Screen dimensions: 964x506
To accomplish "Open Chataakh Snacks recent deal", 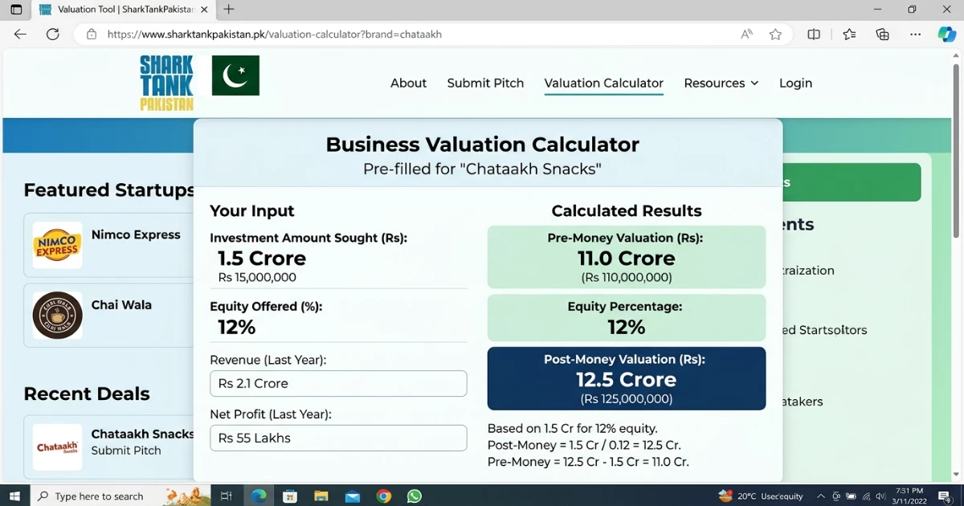I will point(108,447).
